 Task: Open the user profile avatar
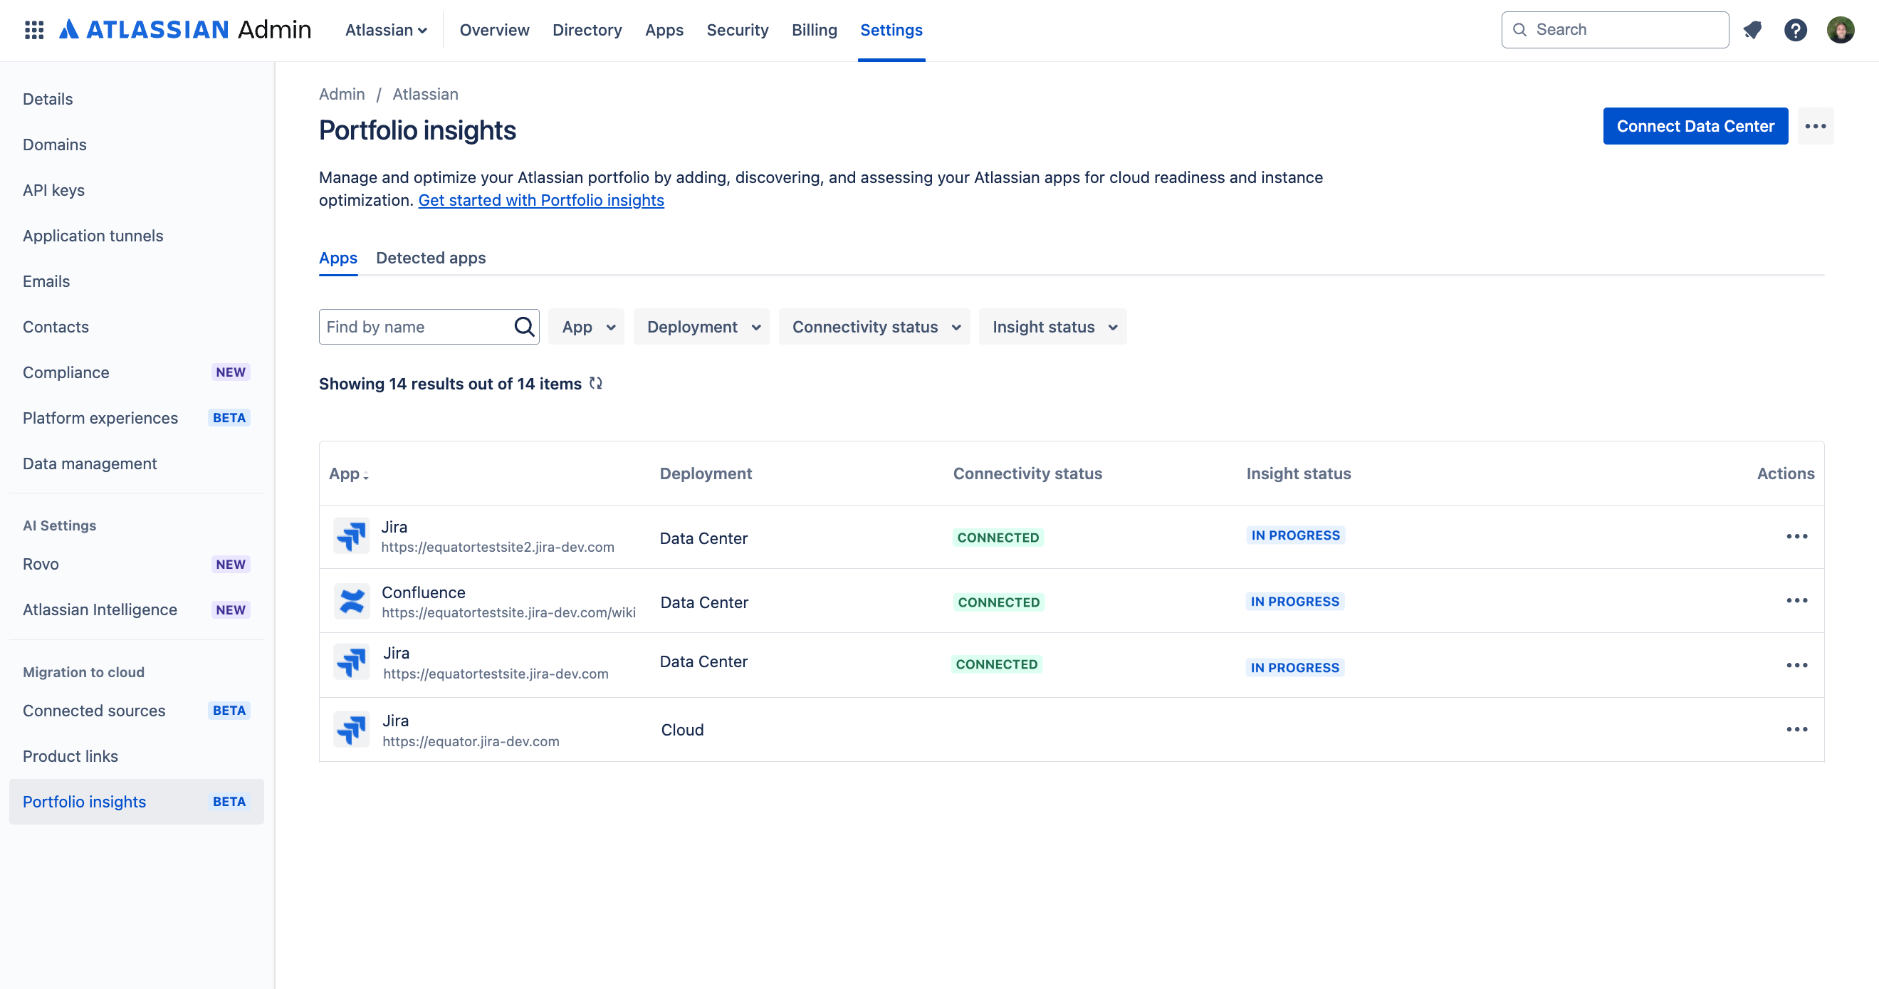pos(1840,30)
